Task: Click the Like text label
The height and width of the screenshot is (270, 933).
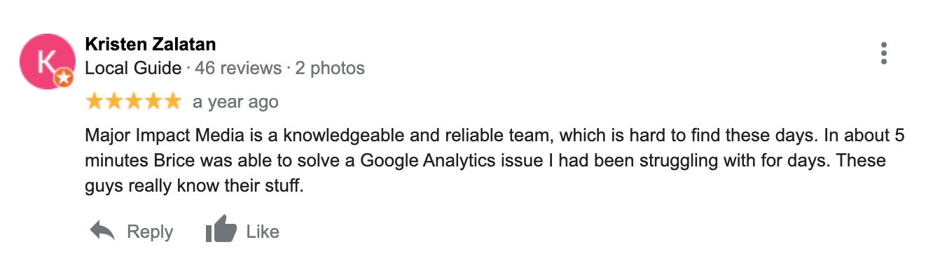Action: point(263,232)
